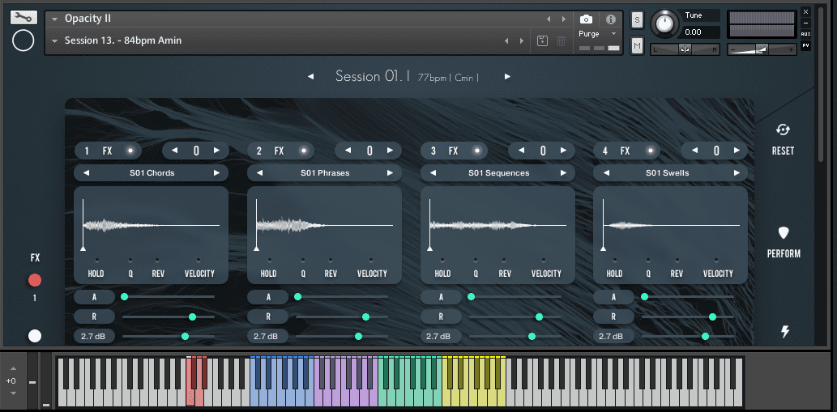Image resolution: width=837 pixels, height=412 pixels.
Task: Select previous sample left of S01 Phrases
Action: (x=259, y=173)
